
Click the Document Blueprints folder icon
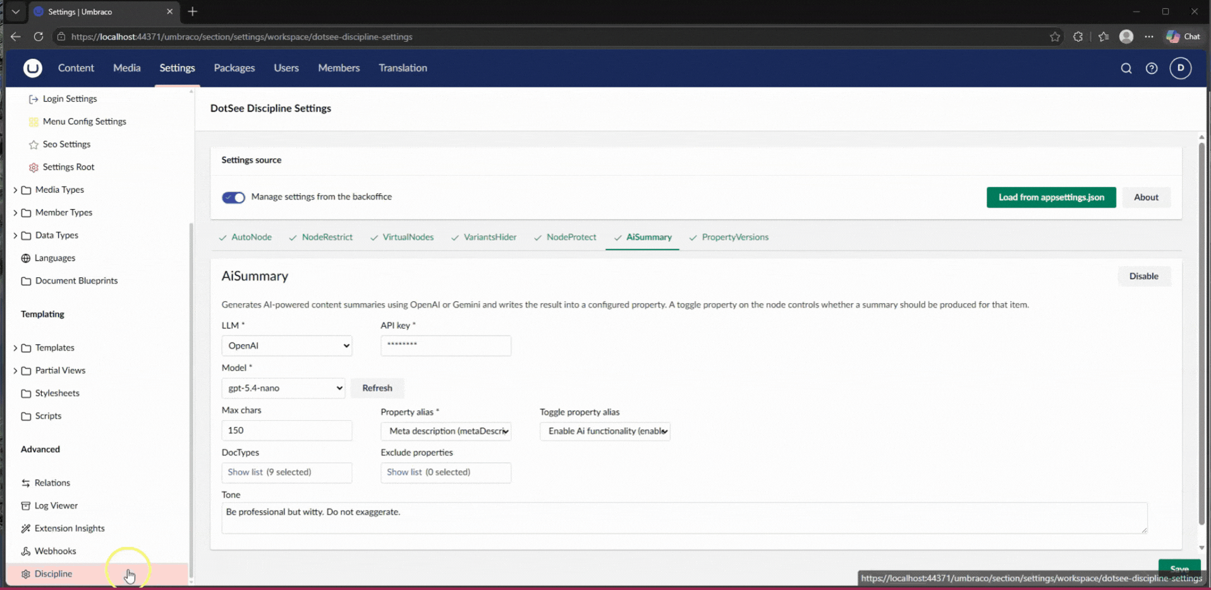click(26, 281)
